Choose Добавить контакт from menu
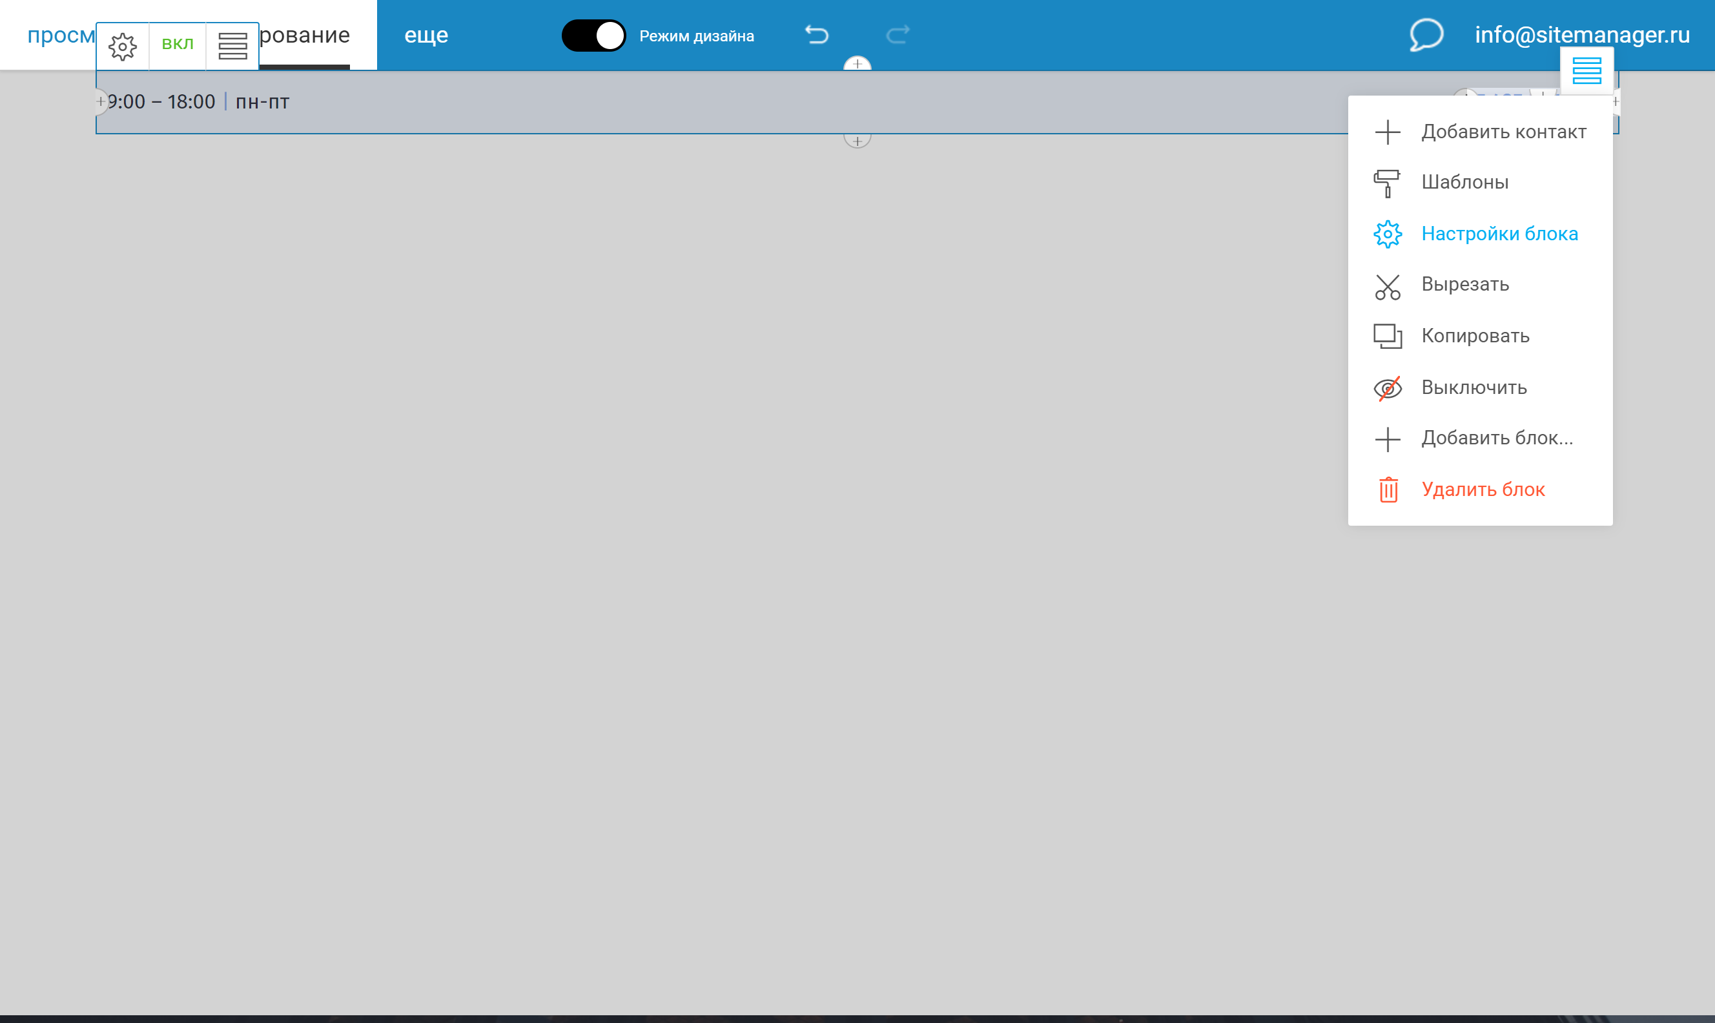Viewport: 1715px width, 1023px height. (1503, 132)
